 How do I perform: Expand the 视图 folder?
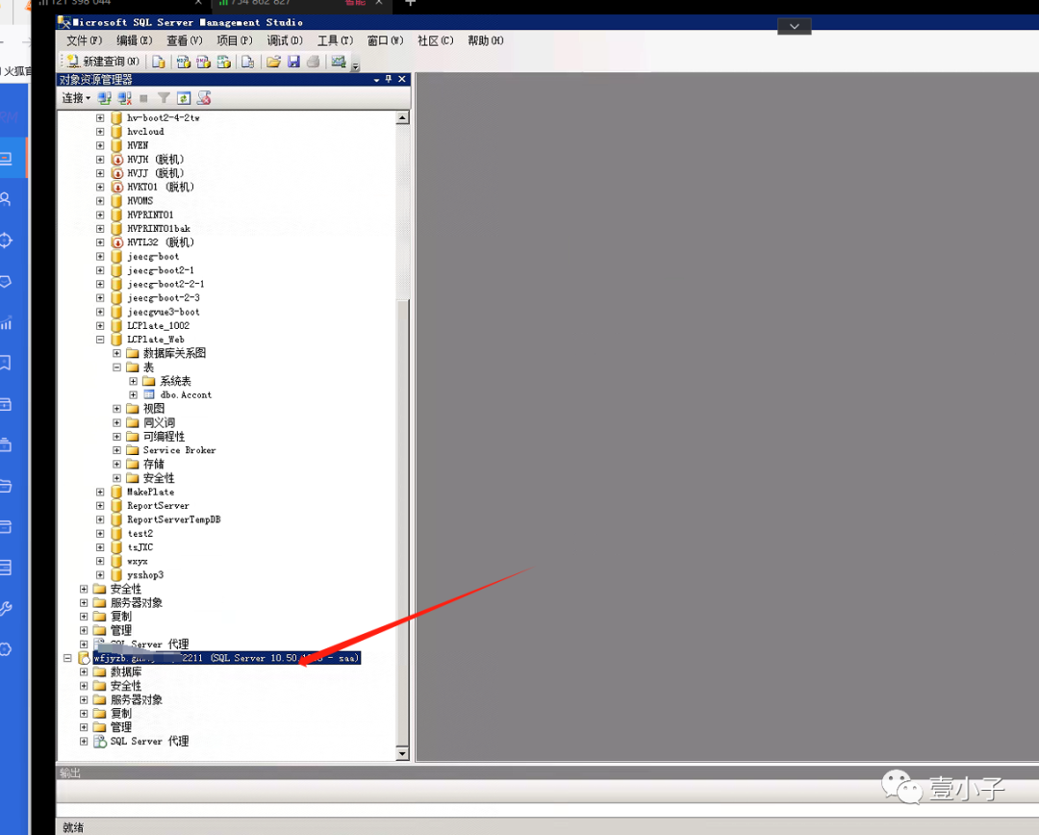pyautogui.click(x=116, y=409)
